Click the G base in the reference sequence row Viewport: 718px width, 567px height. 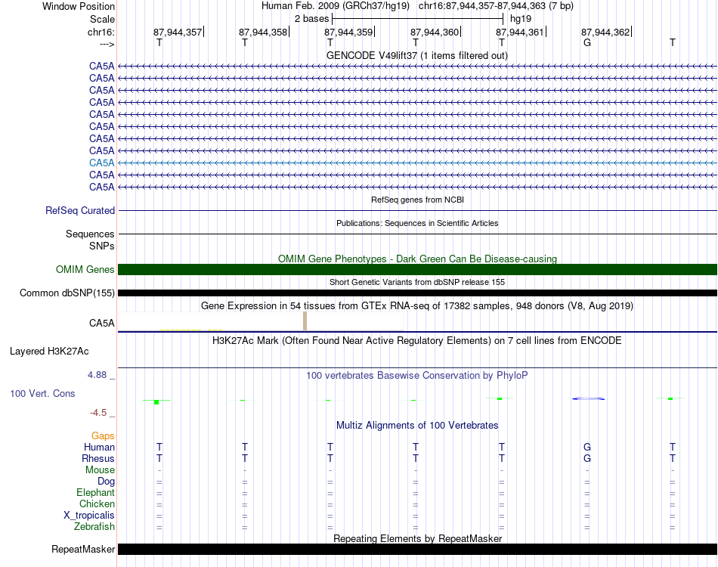click(x=587, y=42)
